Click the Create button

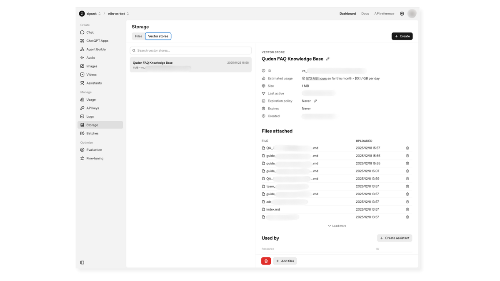pyautogui.click(x=402, y=36)
